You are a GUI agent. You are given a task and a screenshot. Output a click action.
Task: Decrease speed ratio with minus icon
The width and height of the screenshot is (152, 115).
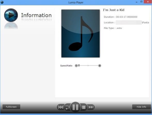point(76,66)
